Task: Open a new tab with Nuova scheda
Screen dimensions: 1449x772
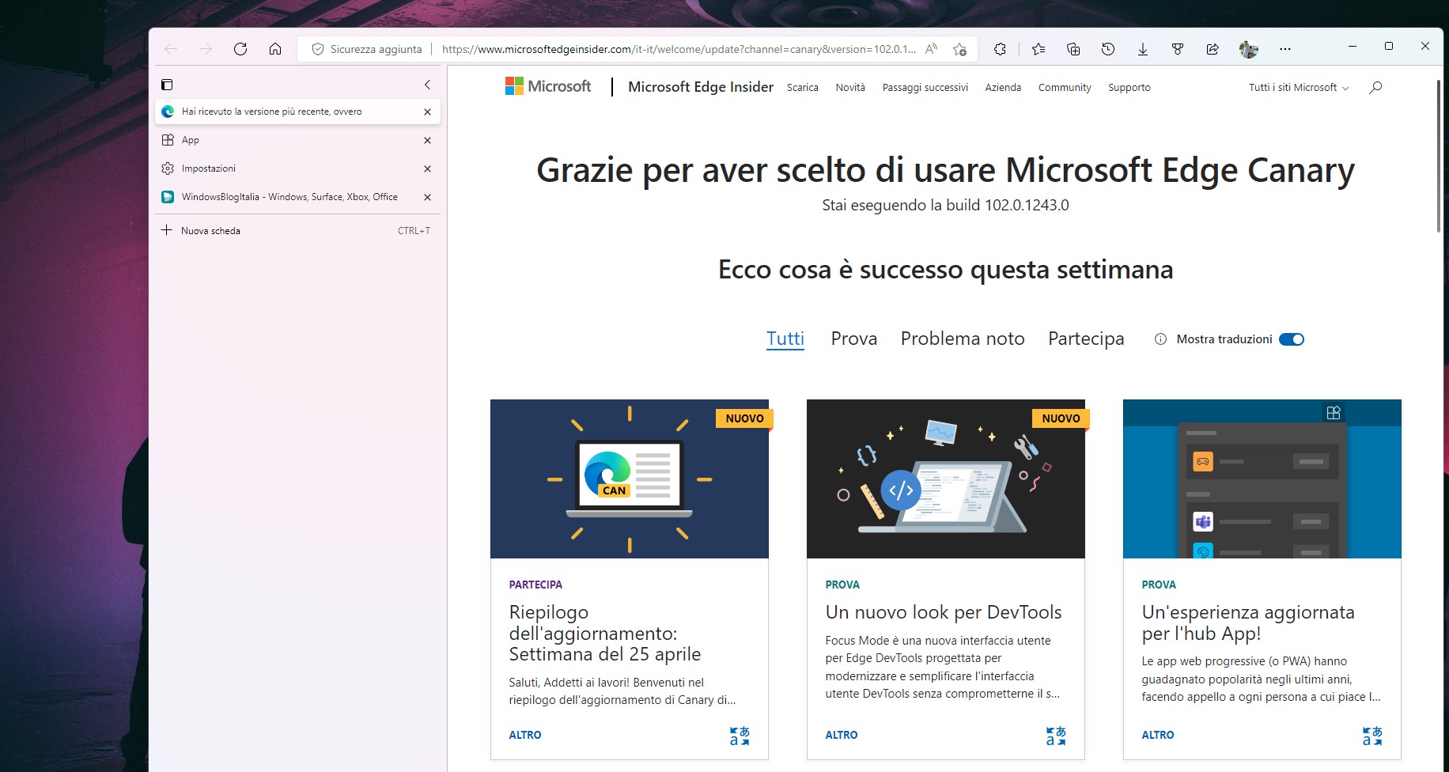Action: [x=297, y=231]
